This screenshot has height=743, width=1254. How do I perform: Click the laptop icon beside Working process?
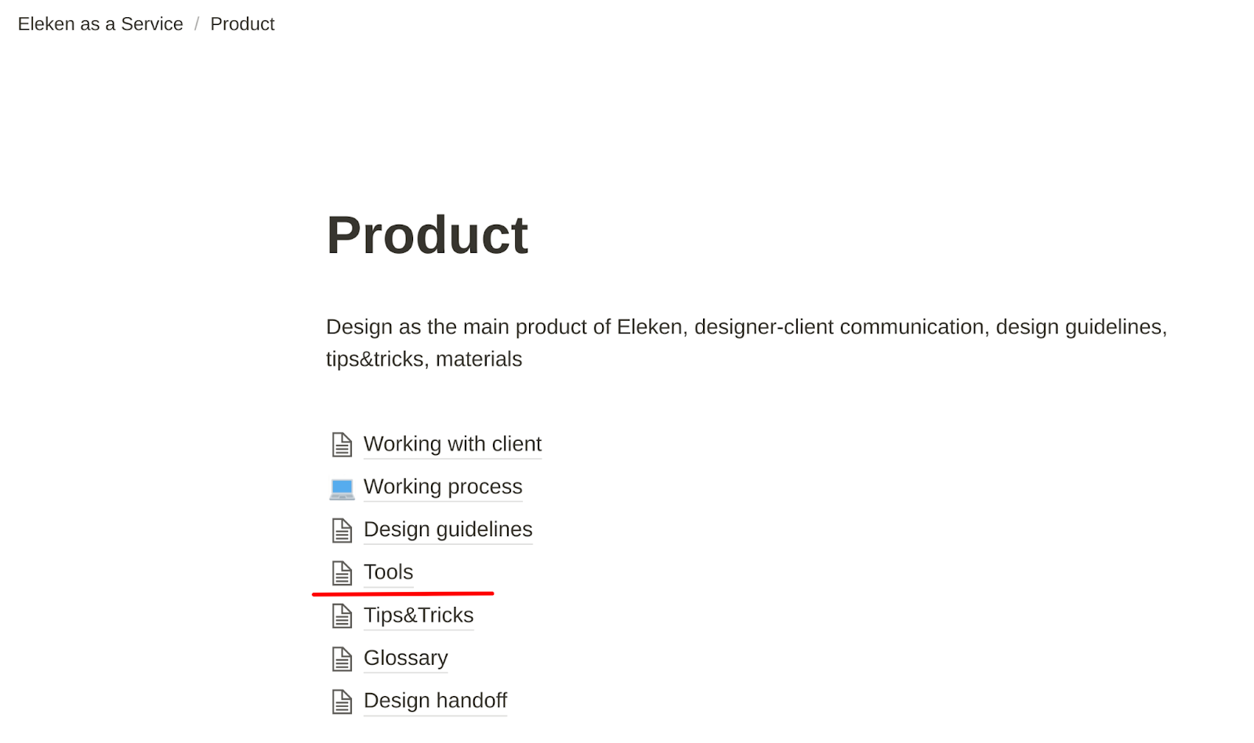click(x=342, y=489)
